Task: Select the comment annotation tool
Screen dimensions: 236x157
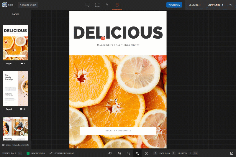Action: point(88,5)
